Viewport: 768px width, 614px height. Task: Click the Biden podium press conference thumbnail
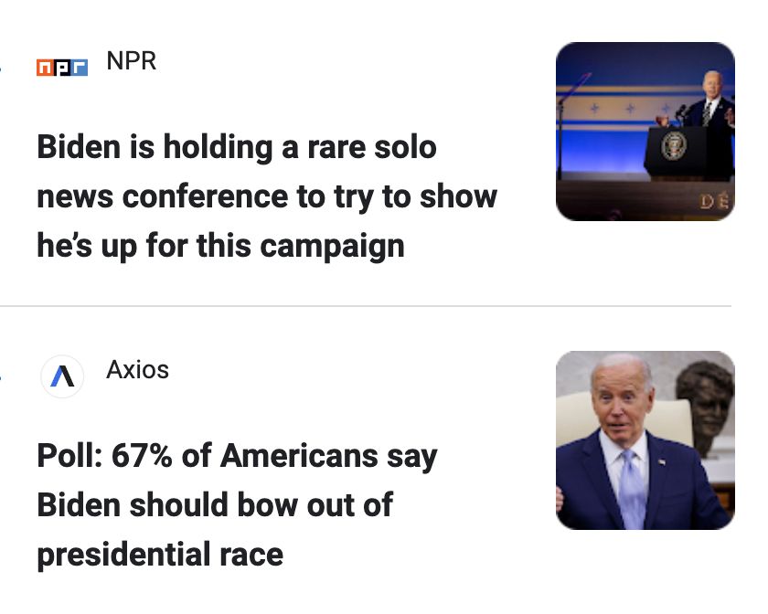pos(645,131)
